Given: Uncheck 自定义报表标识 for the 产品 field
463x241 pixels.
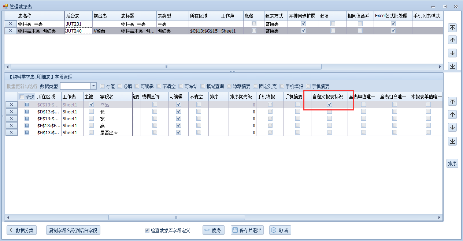Looking at the screenshot, I should tap(329, 105).
